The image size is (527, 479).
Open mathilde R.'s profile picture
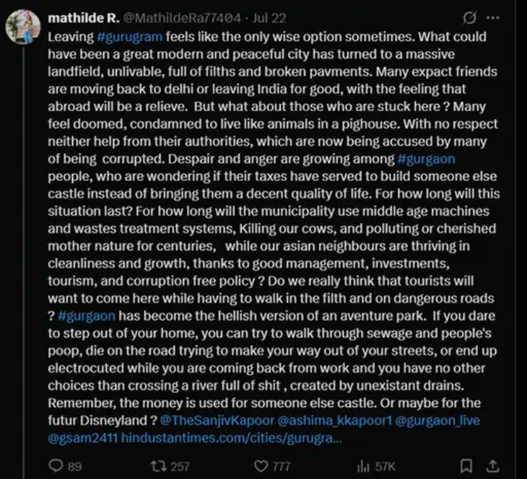(22, 29)
